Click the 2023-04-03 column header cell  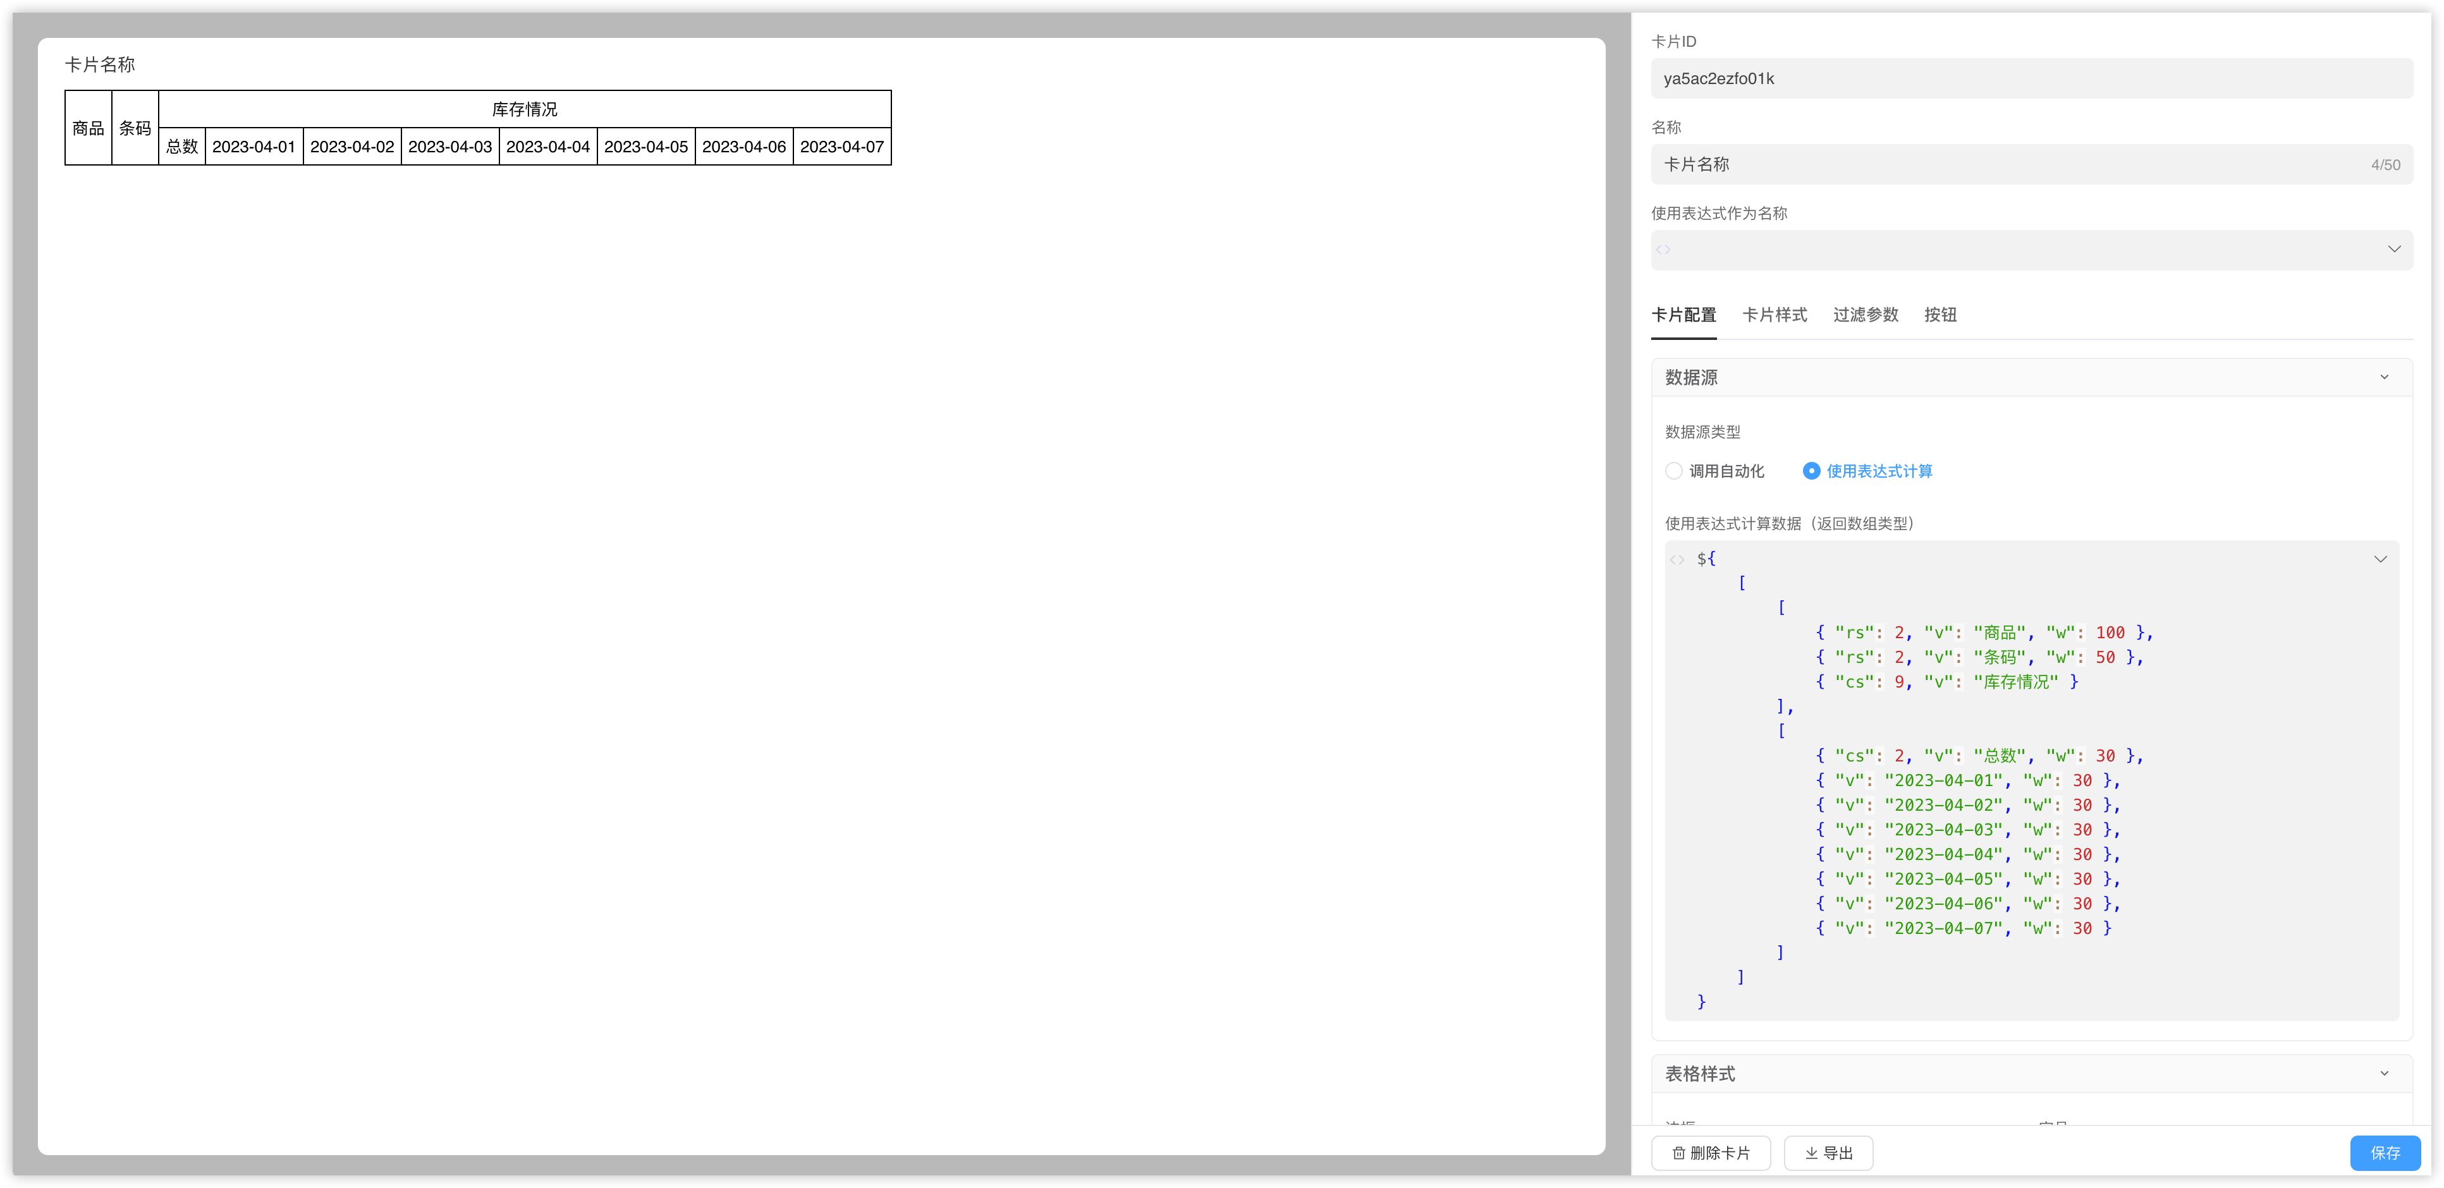coord(449,147)
